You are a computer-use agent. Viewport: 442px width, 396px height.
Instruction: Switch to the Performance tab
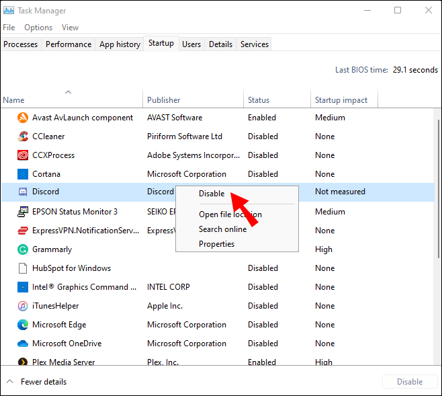pyautogui.click(x=69, y=44)
